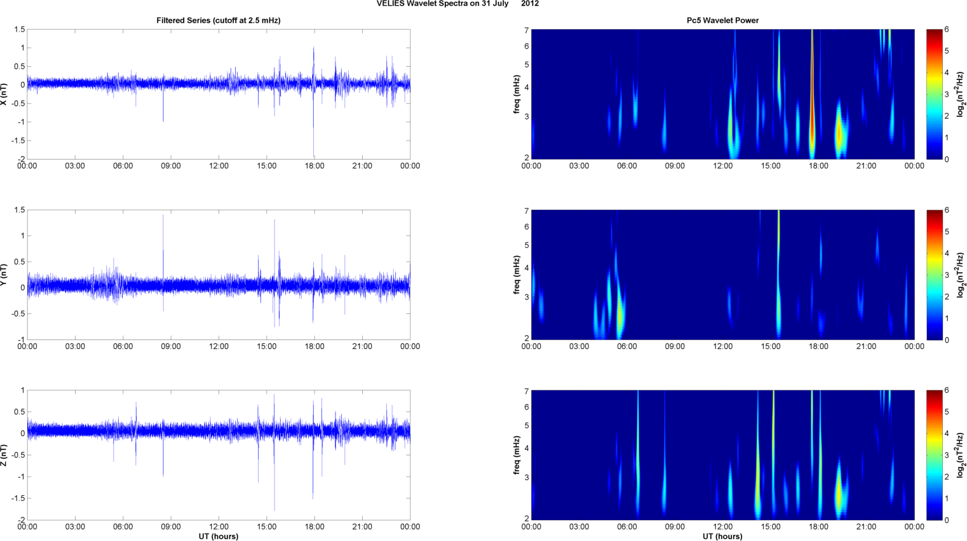Click the '12:00' tick under the top wavelet plot
The height and width of the screenshot is (541, 967).
point(723,166)
